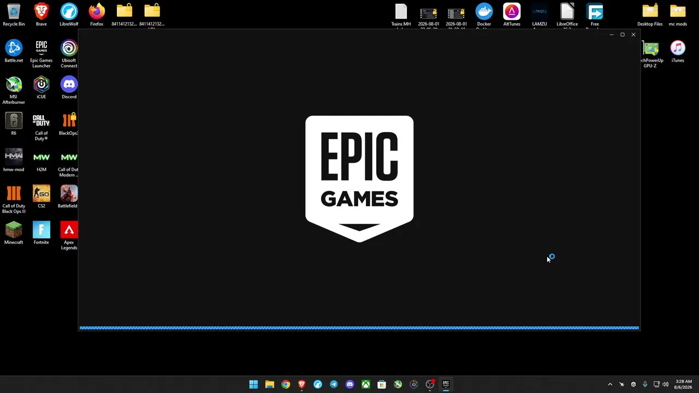Select the Epic Games Launcher desktop shortcut
699x393 pixels.
[42, 54]
